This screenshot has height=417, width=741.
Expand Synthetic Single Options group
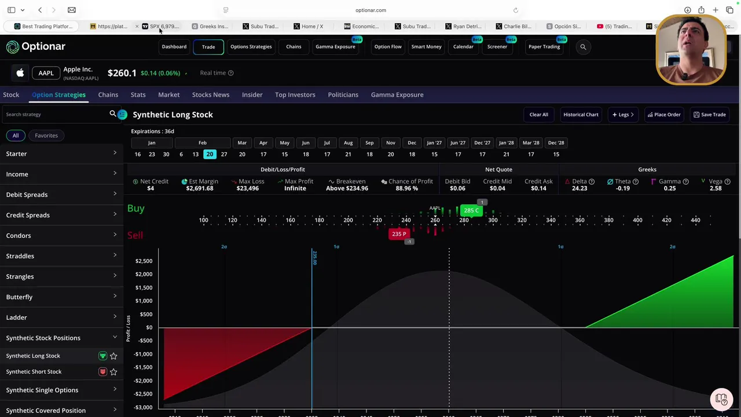point(61,390)
